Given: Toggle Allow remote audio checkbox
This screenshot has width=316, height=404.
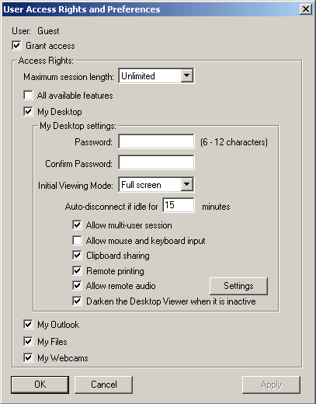Looking at the screenshot, I should coord(77,286).
